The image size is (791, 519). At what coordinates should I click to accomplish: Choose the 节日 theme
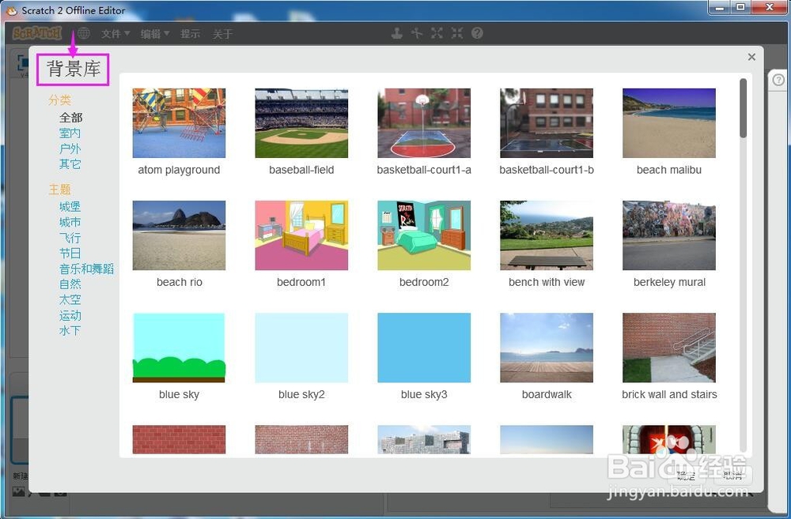click(x=70, y=254)
